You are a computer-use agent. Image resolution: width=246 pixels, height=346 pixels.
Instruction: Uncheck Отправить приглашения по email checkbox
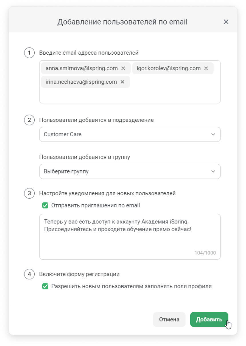pos(45,205)
